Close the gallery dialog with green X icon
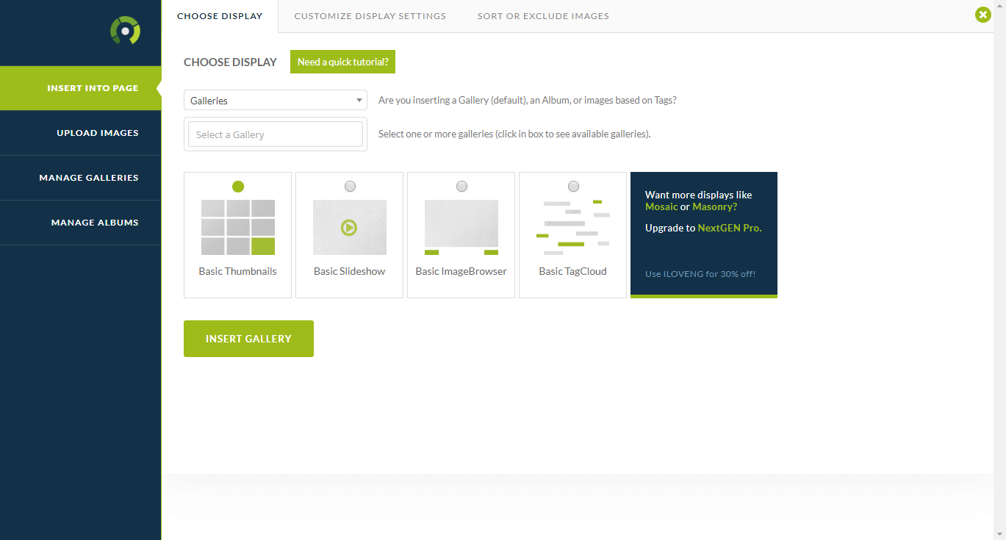 tap(982, 15)
